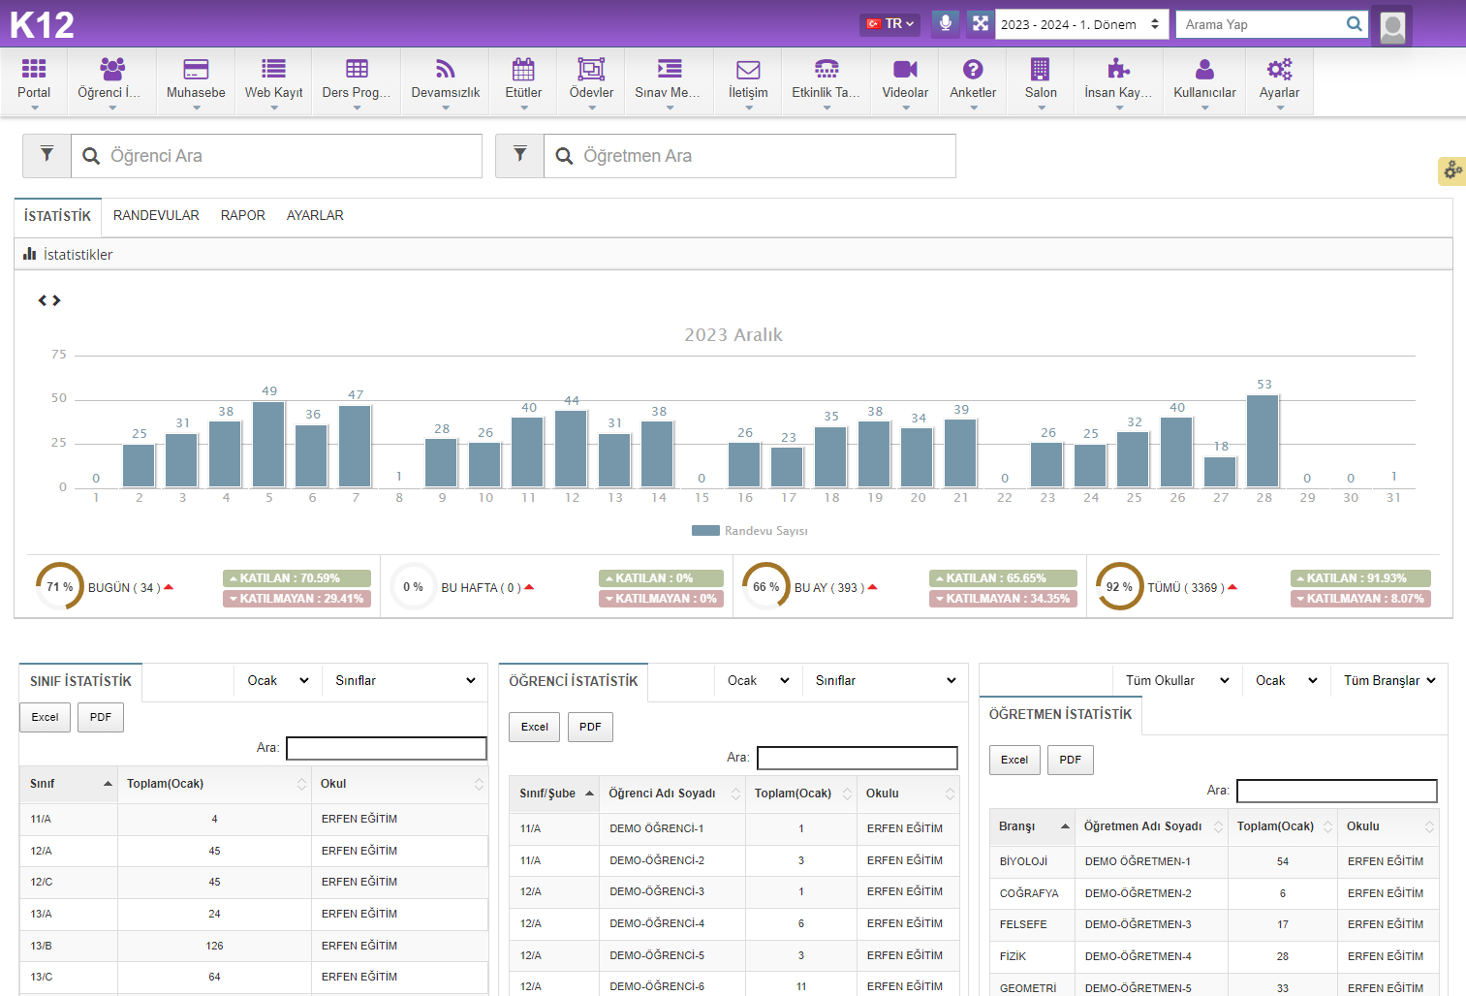Open the floating settings gear on right edge
The height and width of the screenshot is (996, 1466).
click(x=1452, y=171)
